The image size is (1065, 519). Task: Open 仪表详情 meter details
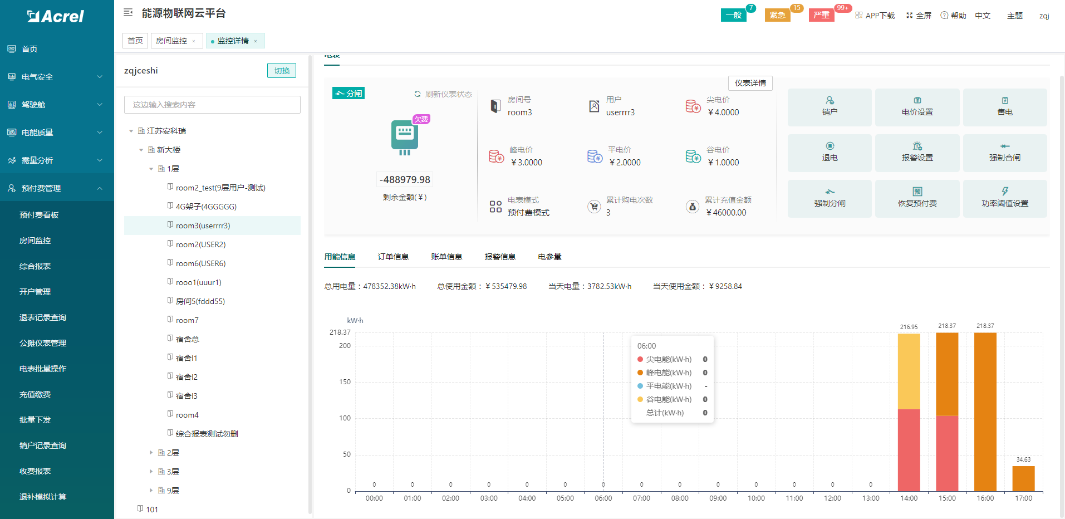(x=750, y=83)
